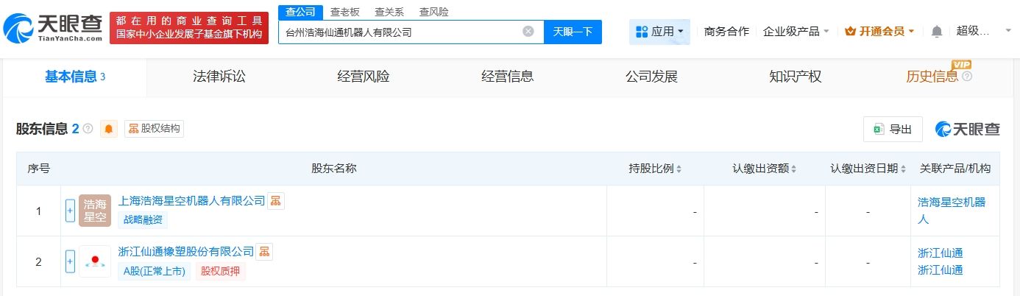The image size is (1020, 296).
Task: Click the 关联产品/机构 column header
Action: (x=955, y=169)
